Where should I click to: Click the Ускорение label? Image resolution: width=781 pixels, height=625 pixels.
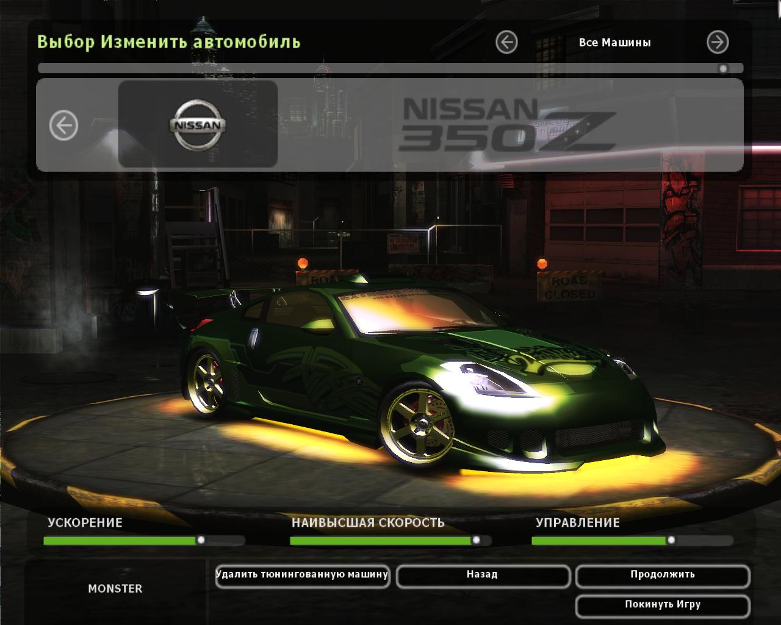pos(85,522)
